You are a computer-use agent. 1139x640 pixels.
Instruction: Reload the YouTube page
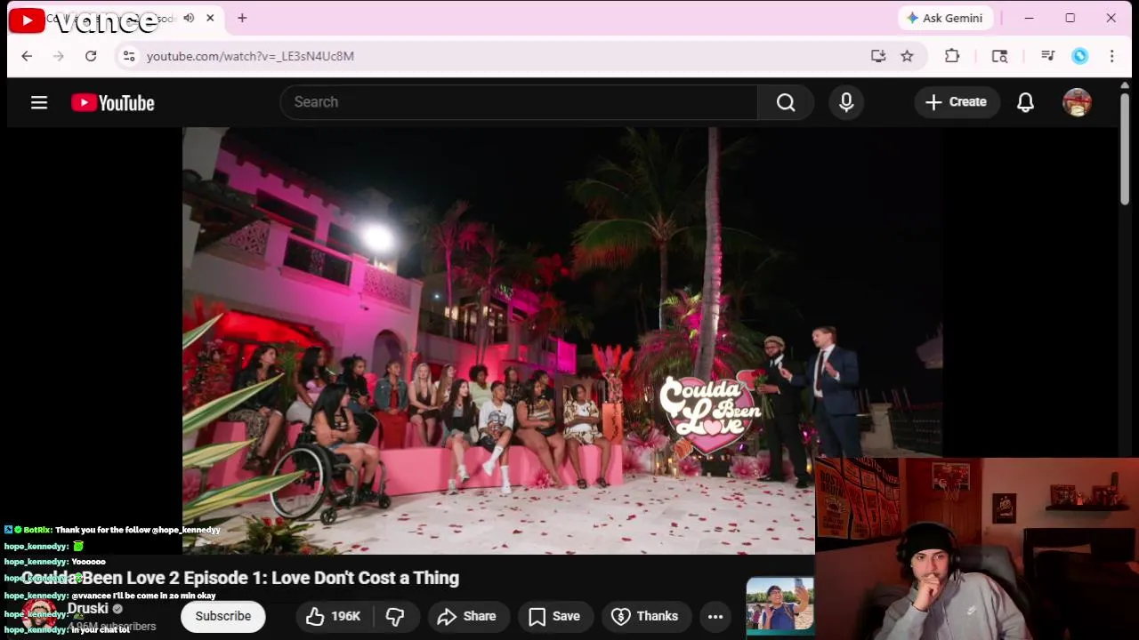pyautogui.click(x=91, y=56)
